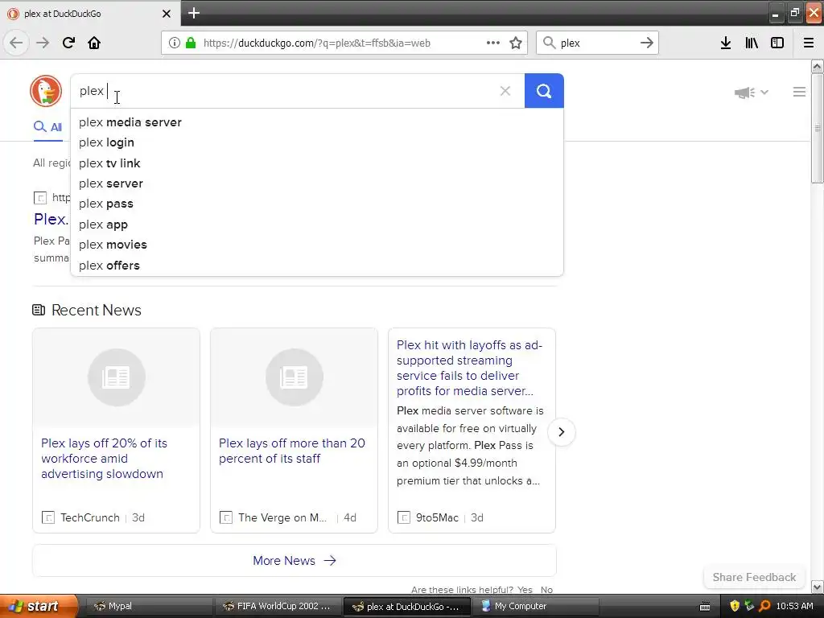Open article Plex lays off 20% of workforce
The width and height of the screenshot is (824, 618).
pyautogui.click(x=104, y=458)
